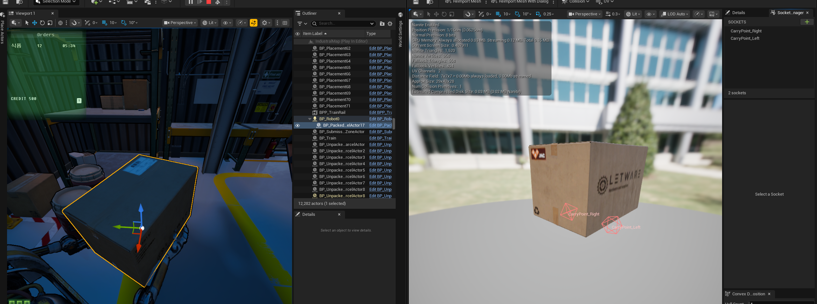This screenshot has width=817, height=304.
Task: Click the Outliner search field
Action: [x=343, y=23]
